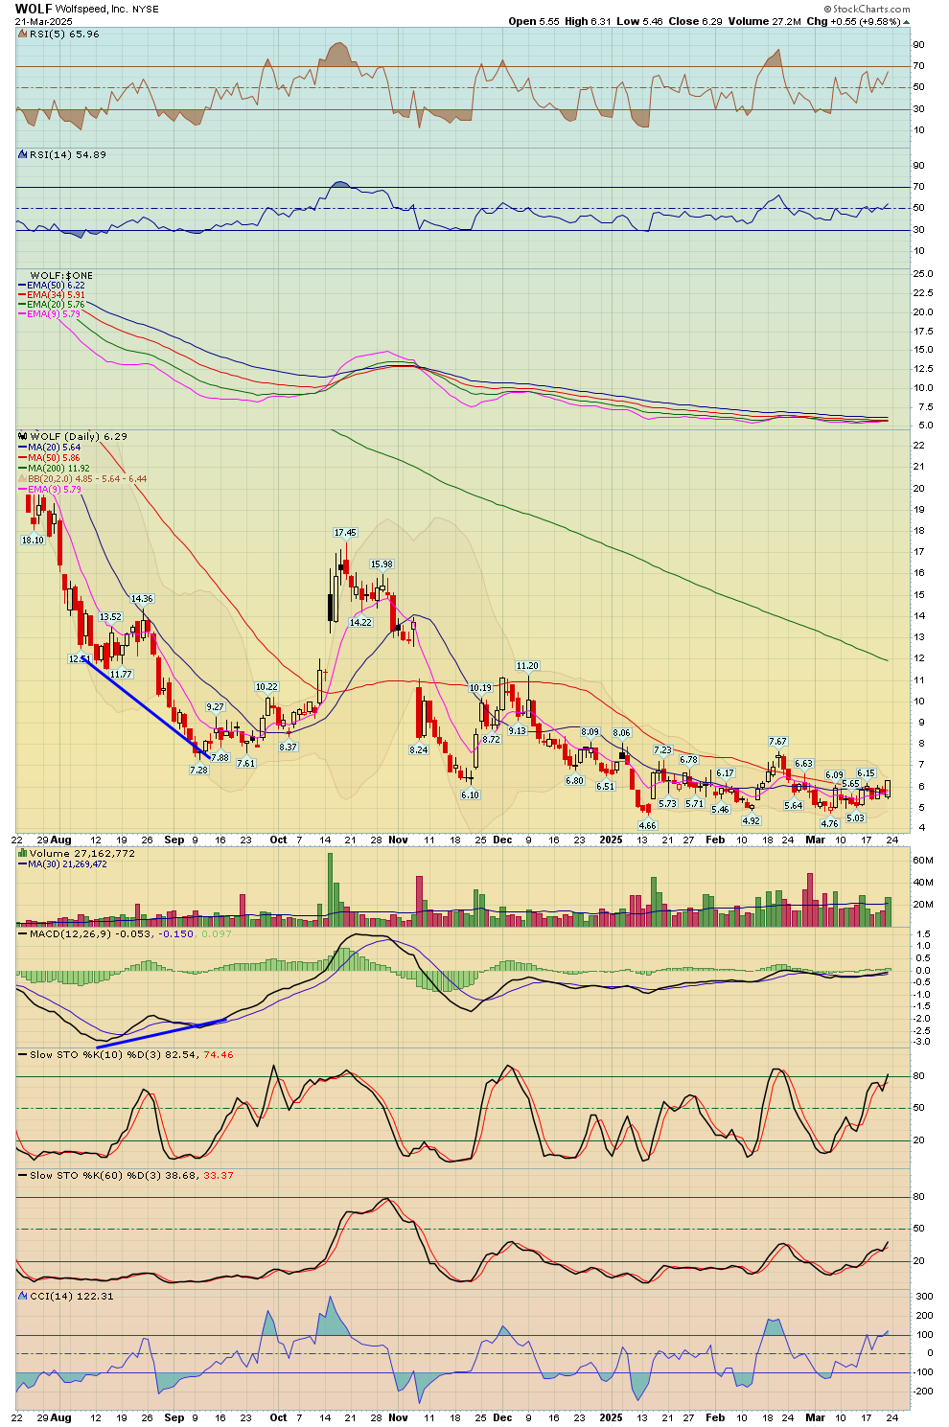Select the MA(200) 11.92 legend entry
The width and height of the screenshot is (949, 1427).
[x=58, y=468]
